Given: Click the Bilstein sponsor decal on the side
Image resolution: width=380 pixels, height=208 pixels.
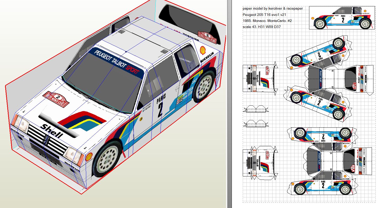Looking at the screenshot, I should click(x=188, y=94).
